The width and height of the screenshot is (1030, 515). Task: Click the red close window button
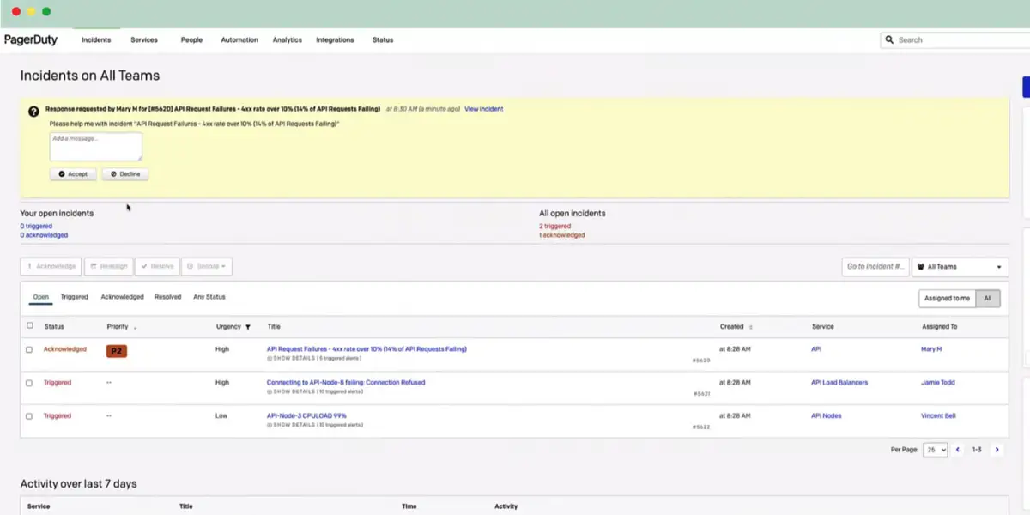(15, 11)
